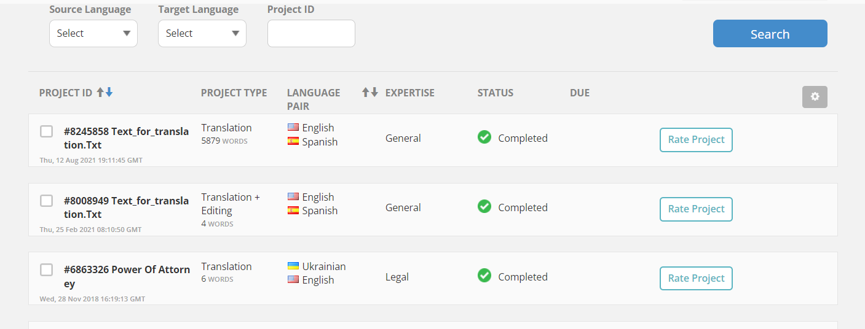Click the Ukrainian flag icon
The height and width of the screenshot is (329, 865).
293,266
